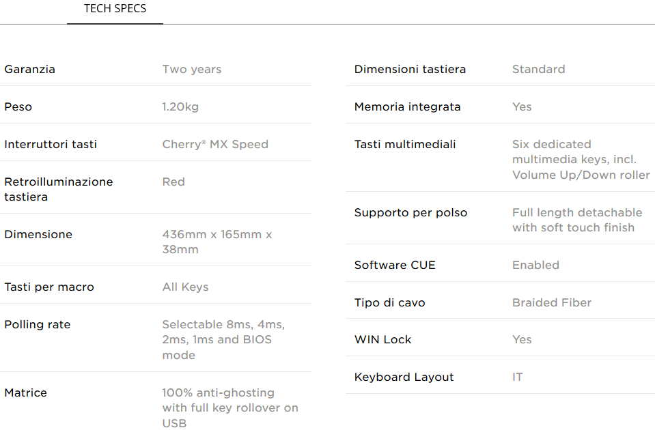Open the TECH SPECS tab
The width and height of the screenshot is (655, 430).
click(x=115, y=9)
